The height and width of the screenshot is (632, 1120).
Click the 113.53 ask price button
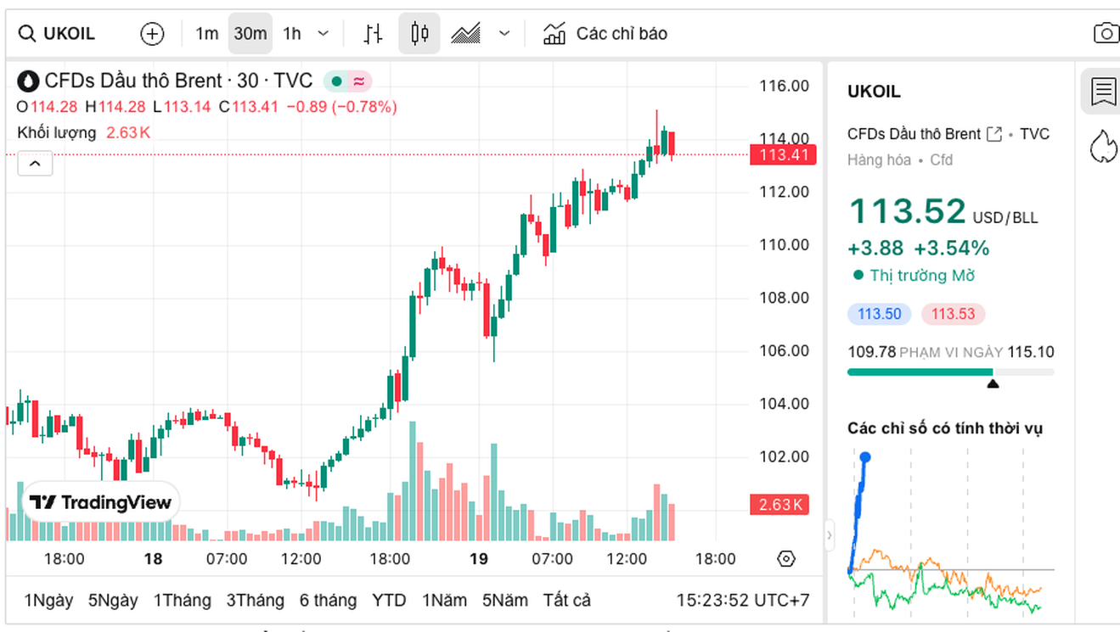[953, 315]
